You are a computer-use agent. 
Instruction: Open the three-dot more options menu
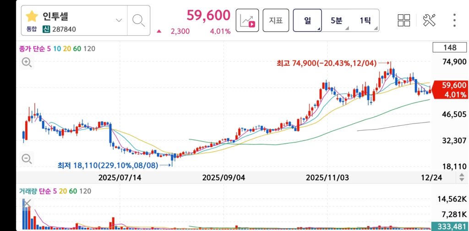(454, 20)
